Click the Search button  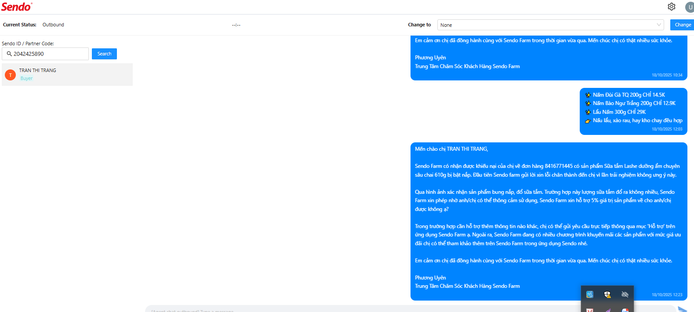point(104,54)
